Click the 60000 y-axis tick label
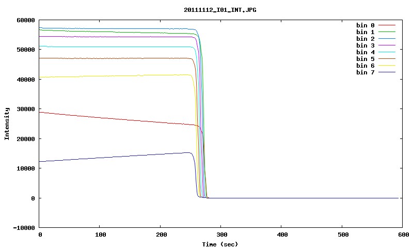 pos(25,20)
